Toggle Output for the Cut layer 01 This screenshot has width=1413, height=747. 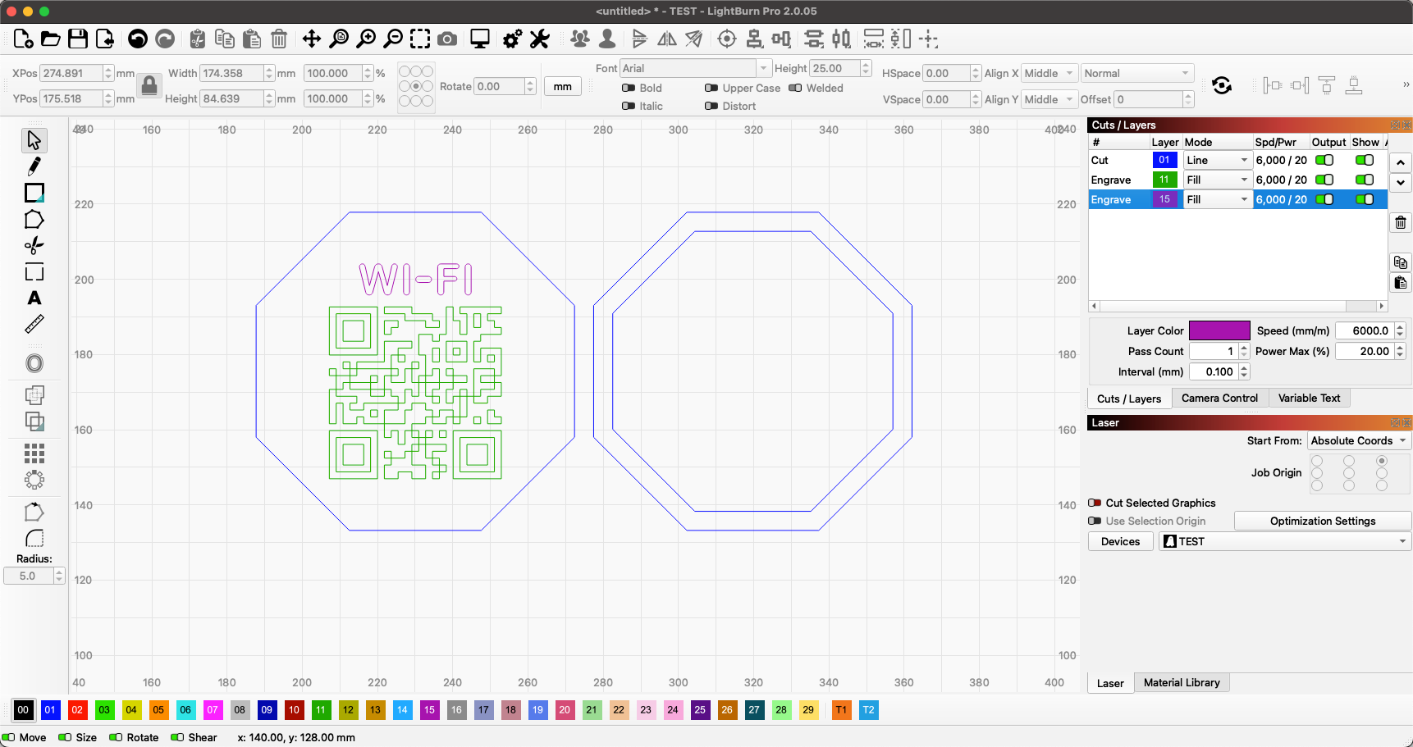pos(1324,161)
